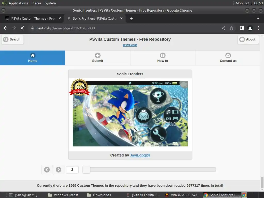Click the page number input field showing 3

click(x=72, y=170)
